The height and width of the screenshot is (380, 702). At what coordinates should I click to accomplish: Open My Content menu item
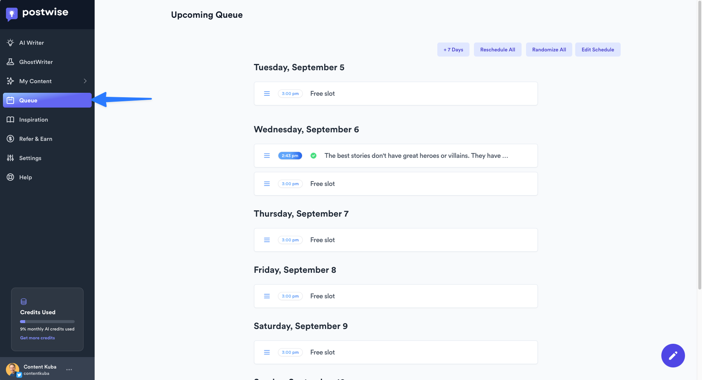(x=35, y=81)
